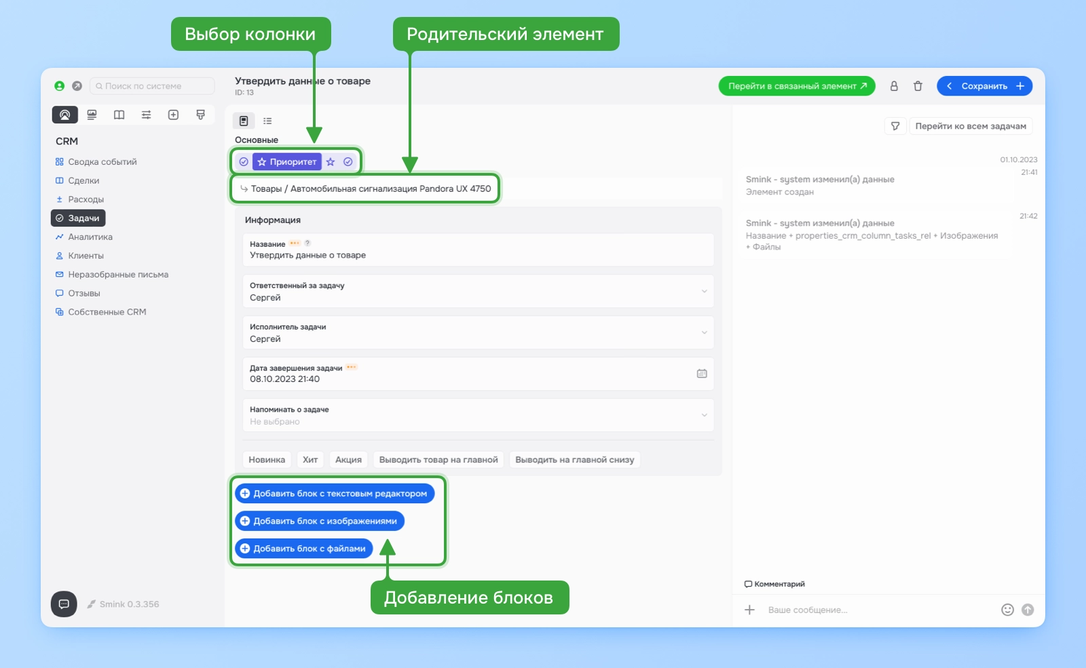Toggle the 'Новинка' flag

tap(267, 460)
